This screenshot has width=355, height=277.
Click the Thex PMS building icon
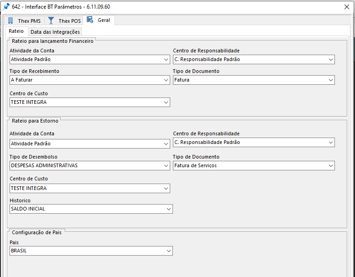(x=10, y=21)
